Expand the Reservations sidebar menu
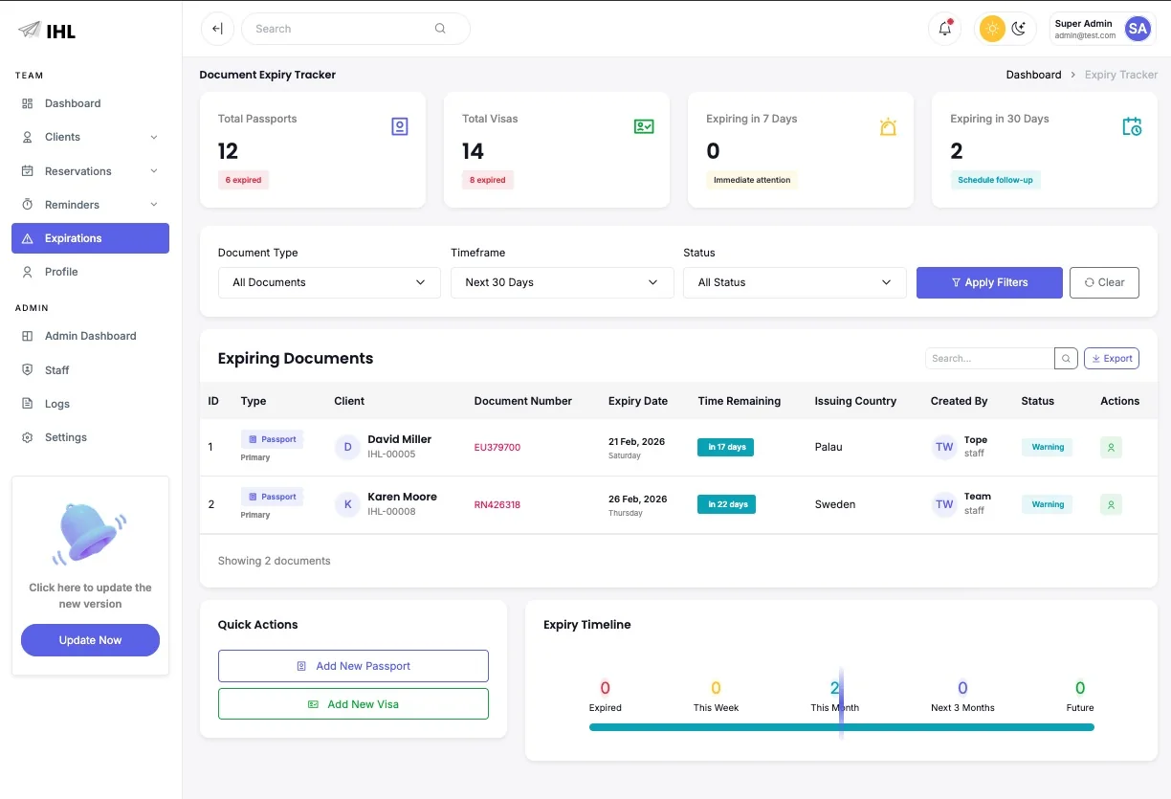The width and height of the screenshot is (1171, 799). [x=90, y=171]
